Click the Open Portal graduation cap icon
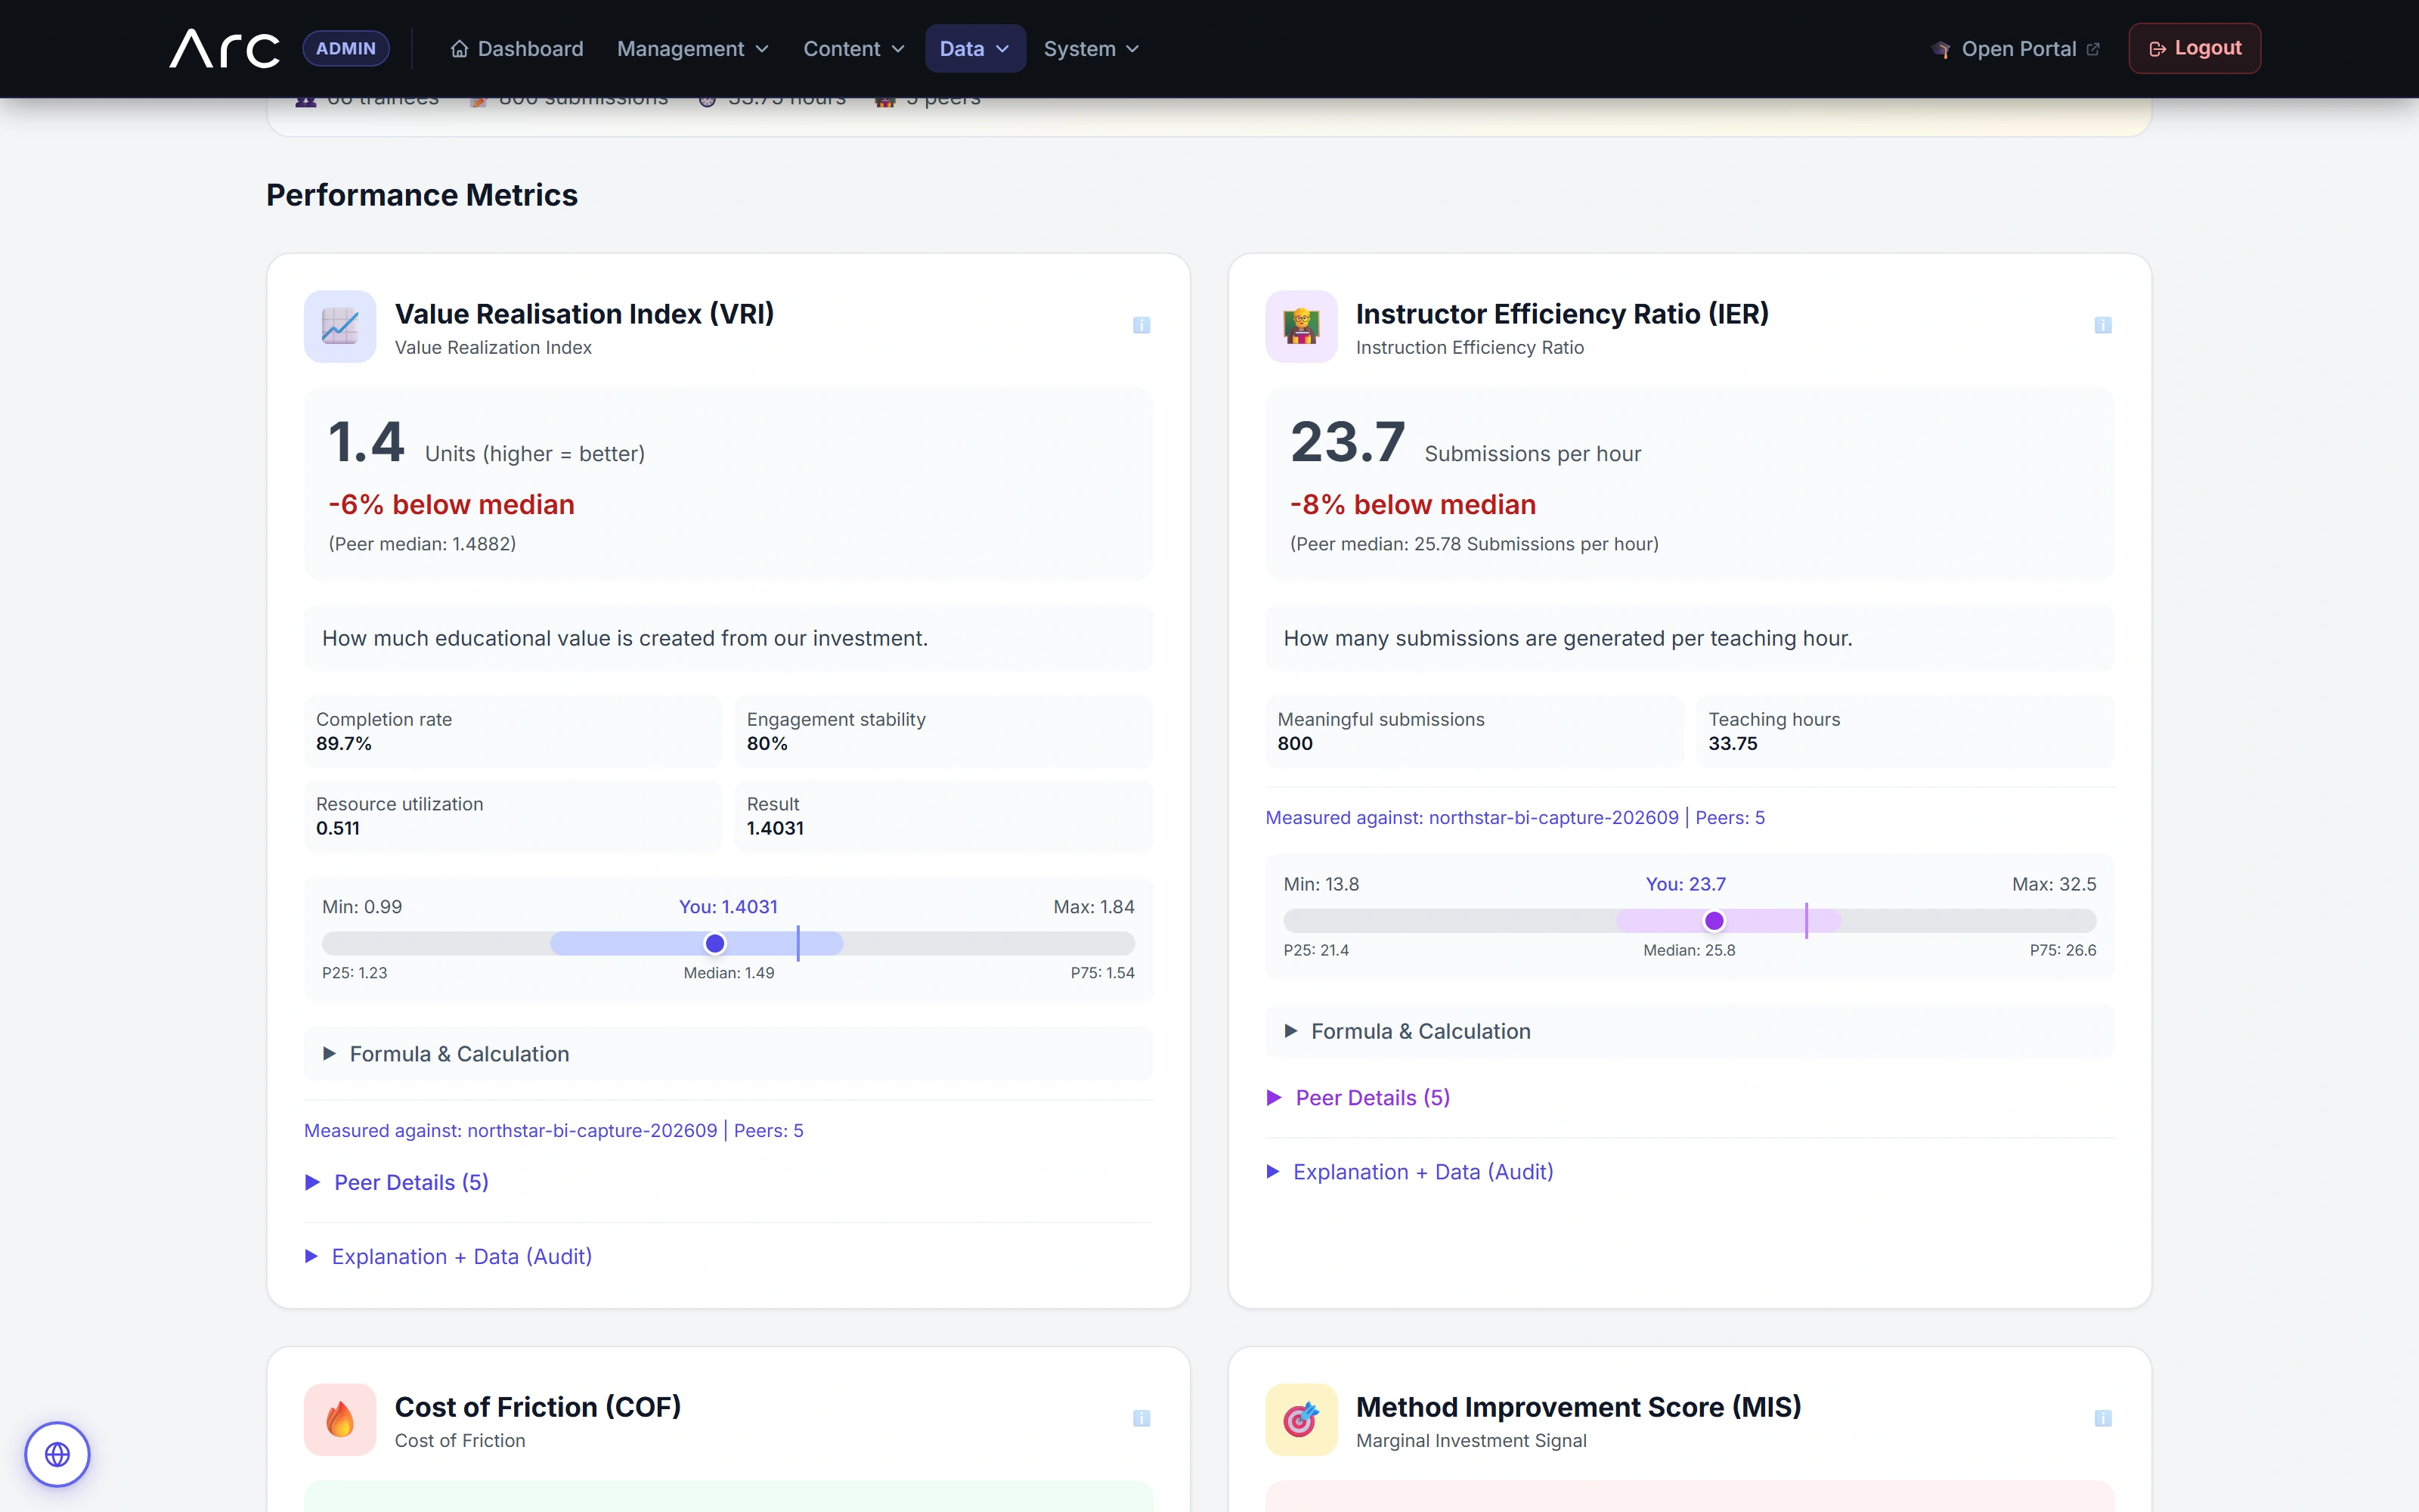This screenshot has height=1512, width=2419. point(1941,49)
